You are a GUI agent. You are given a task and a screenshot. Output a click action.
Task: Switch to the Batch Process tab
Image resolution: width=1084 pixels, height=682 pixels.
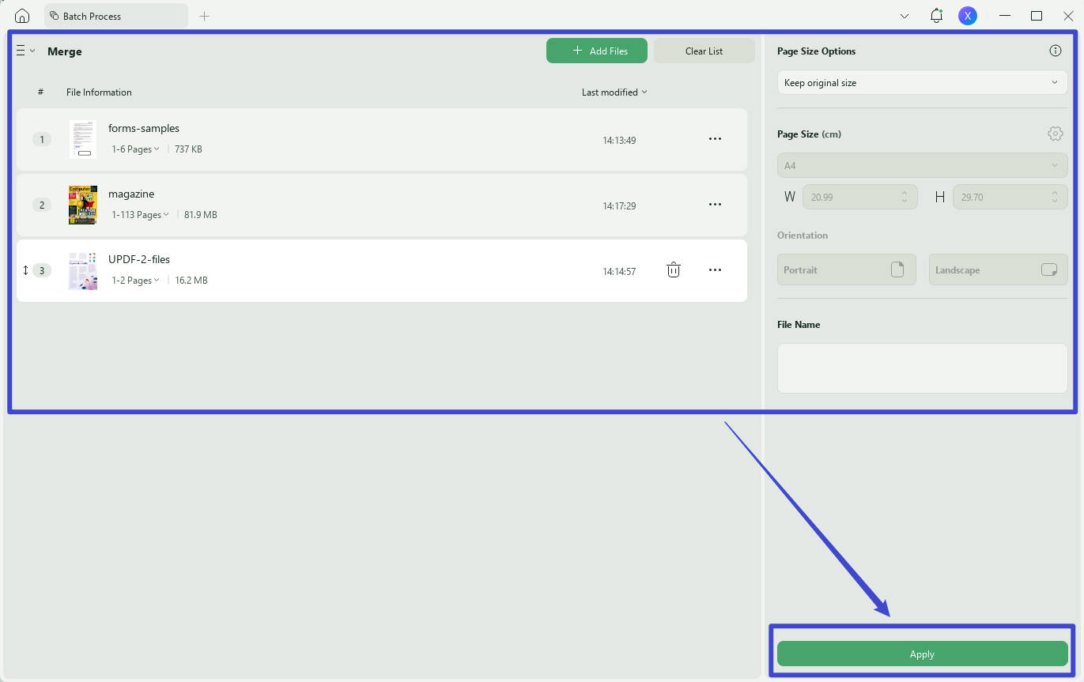click(x=116, y=16)
